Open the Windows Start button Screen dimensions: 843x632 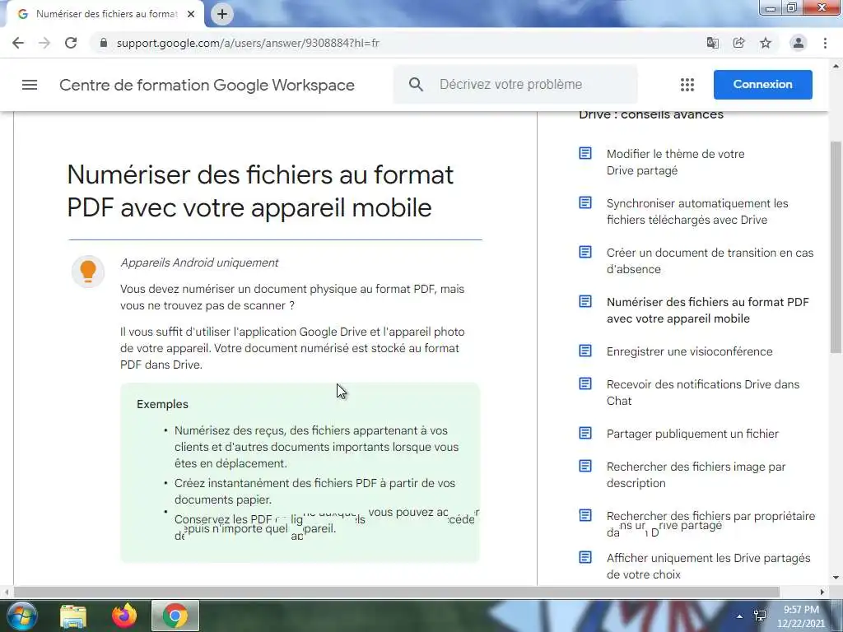click(x=21, y=616)
